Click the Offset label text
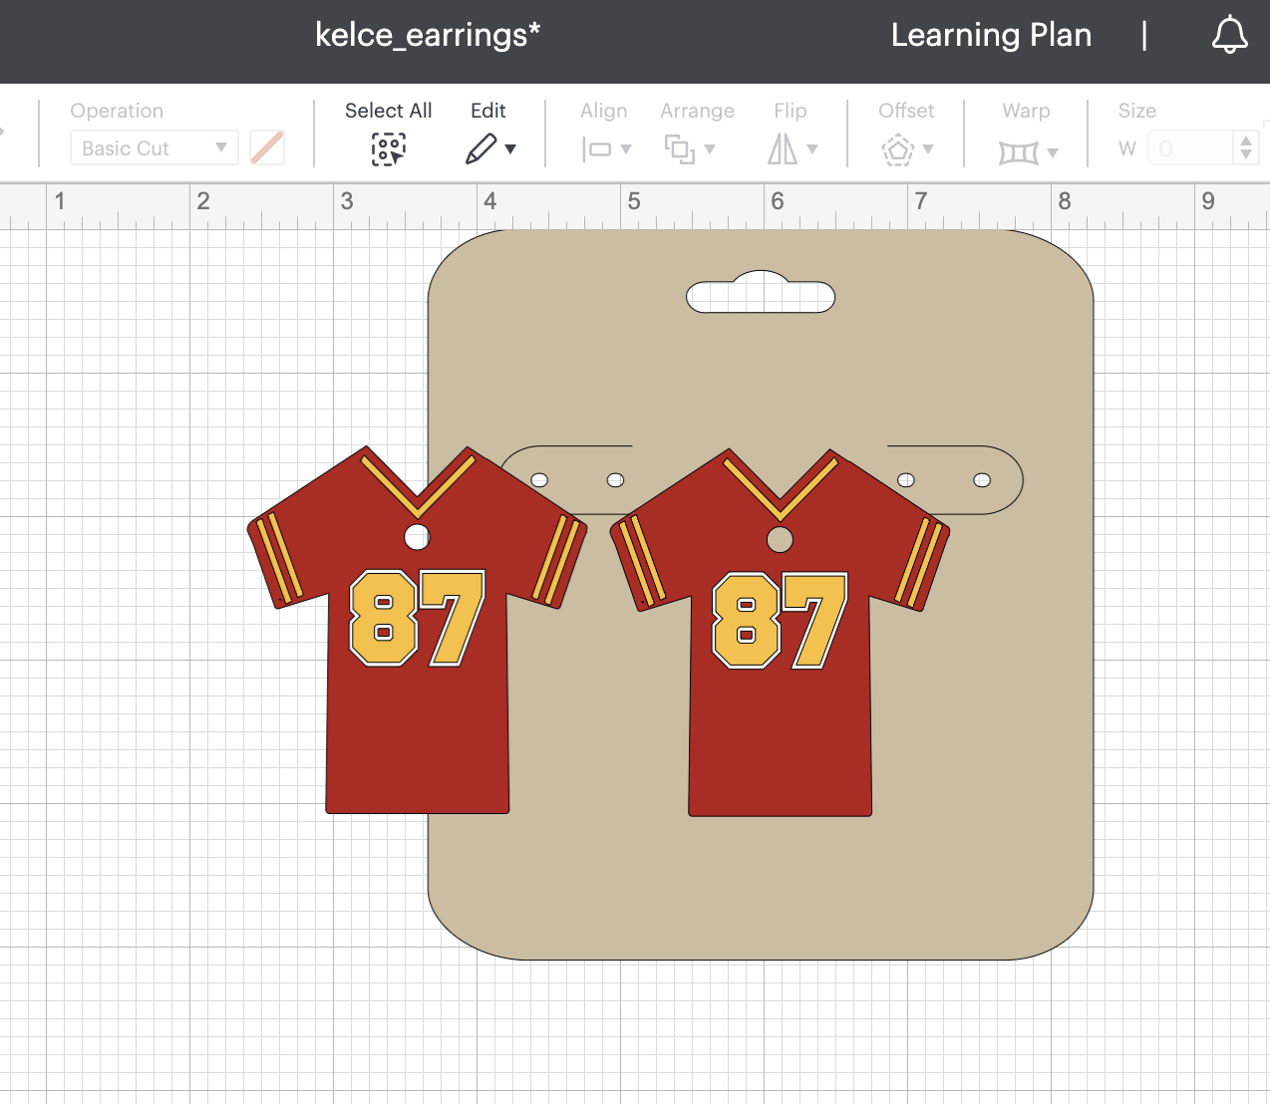Viewport: 1270px width, 1104px height. click(906, 111)
